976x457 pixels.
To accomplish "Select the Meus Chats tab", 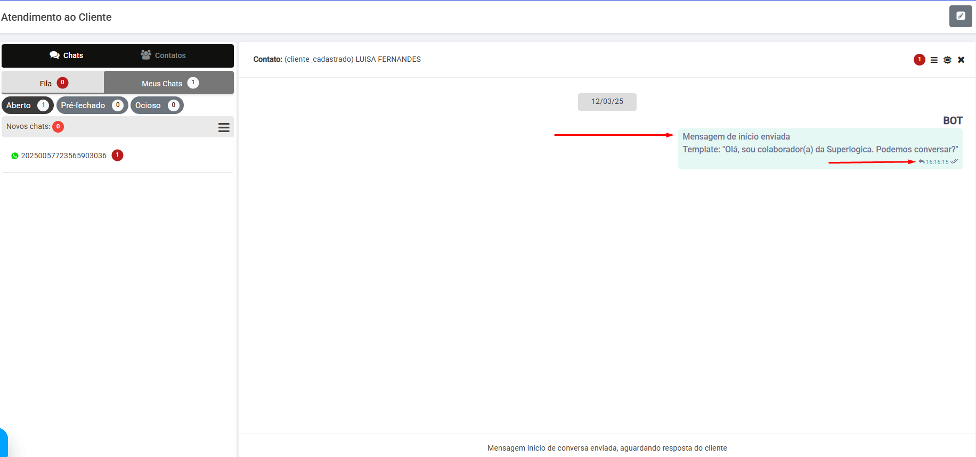I will point(169,83).
